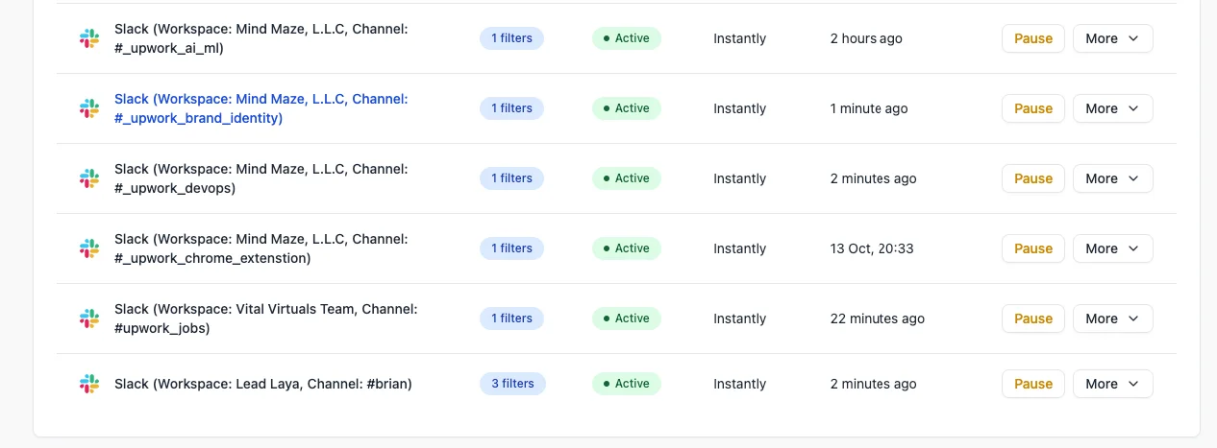Click Active status badge for #upwork_jobs row
This screenshot has height=448, width=1217.
point(626,318)
